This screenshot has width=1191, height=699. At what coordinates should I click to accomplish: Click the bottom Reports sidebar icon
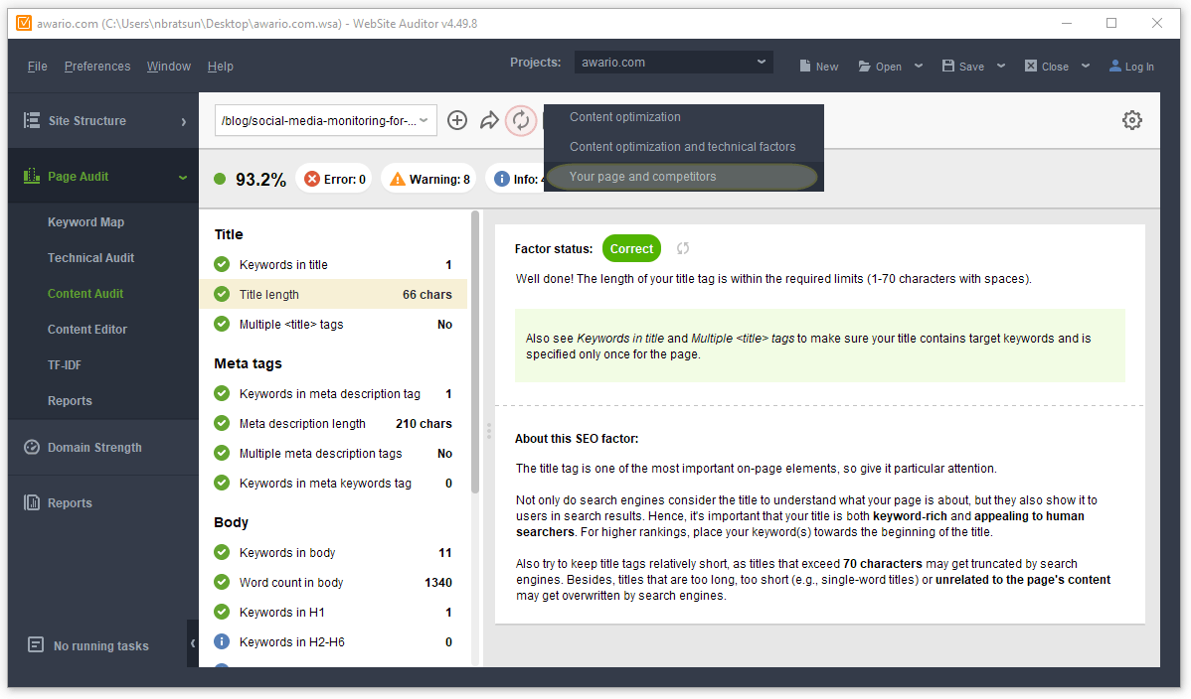point(32,502)
